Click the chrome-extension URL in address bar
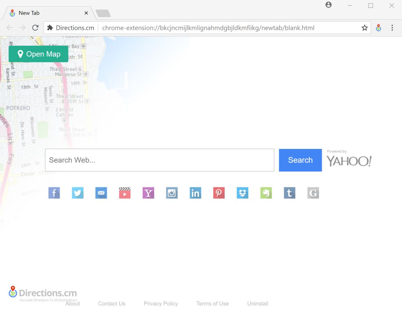This screenshot has height=311, width=402. coord(208,28)
